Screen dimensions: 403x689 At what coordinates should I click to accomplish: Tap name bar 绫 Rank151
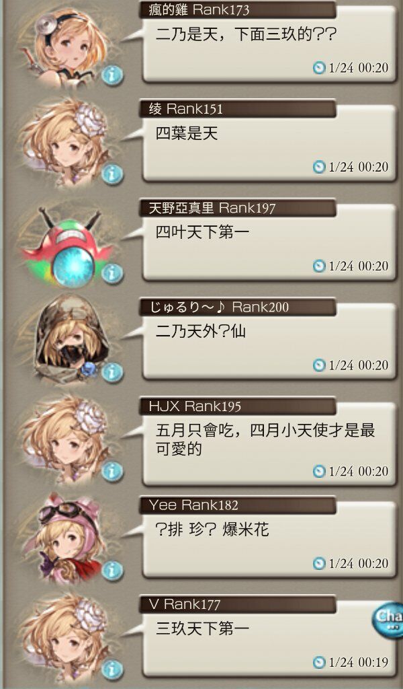click(238, 108)
